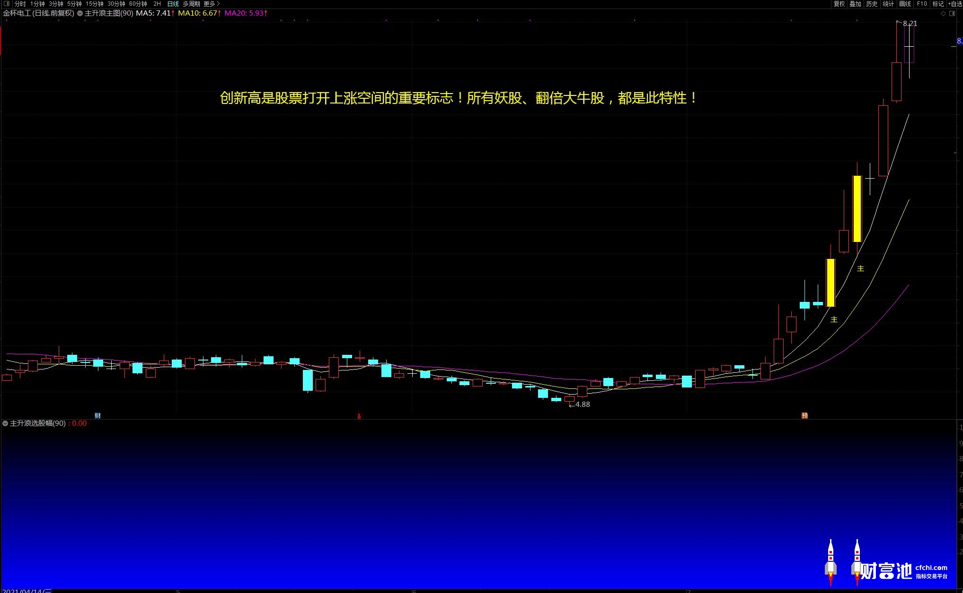Click the first 主 signal marker
The width and height of the screenshot is (963, 593).
[834, 319]
